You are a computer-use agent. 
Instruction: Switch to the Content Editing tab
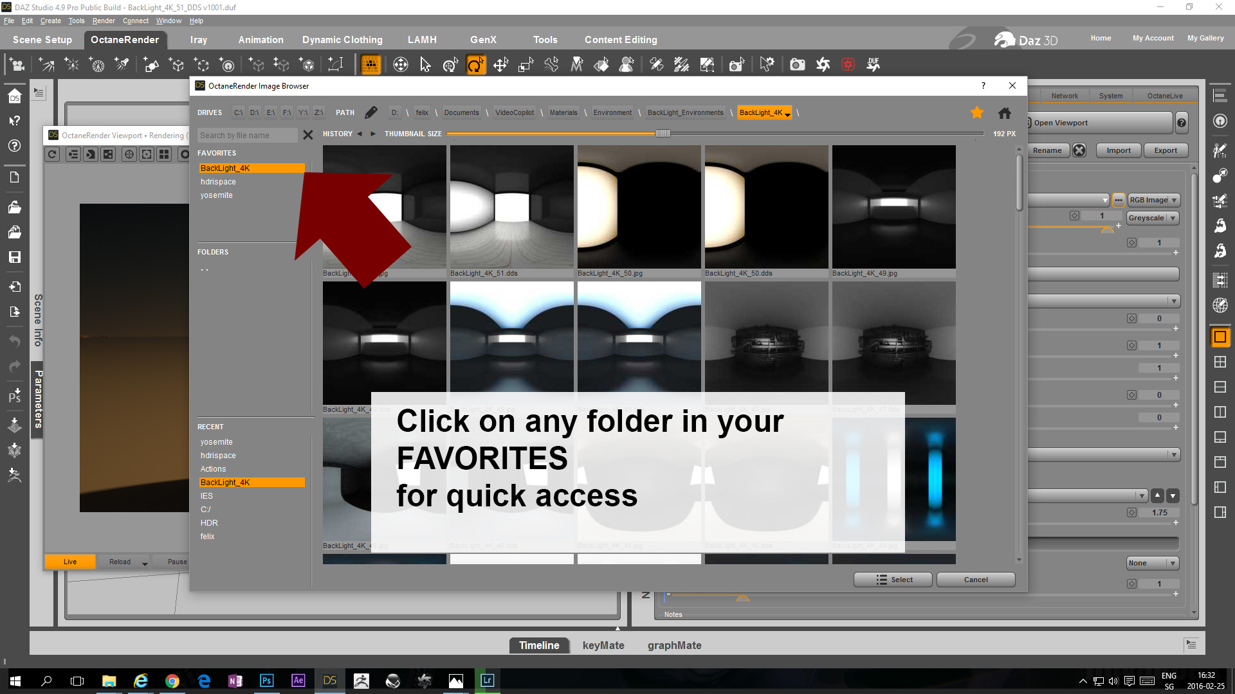621,40
